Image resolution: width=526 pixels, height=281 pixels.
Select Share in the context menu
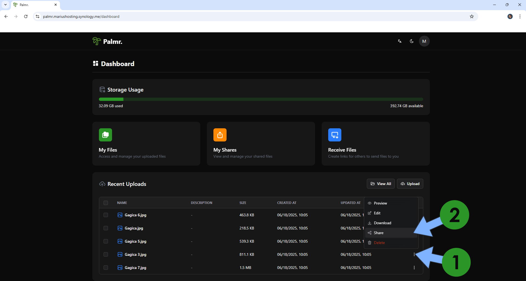pyautogui.click(x=391, y=233)
